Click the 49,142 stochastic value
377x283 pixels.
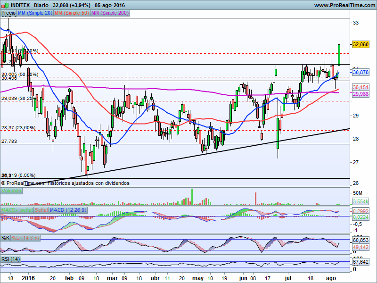(361, 247)
